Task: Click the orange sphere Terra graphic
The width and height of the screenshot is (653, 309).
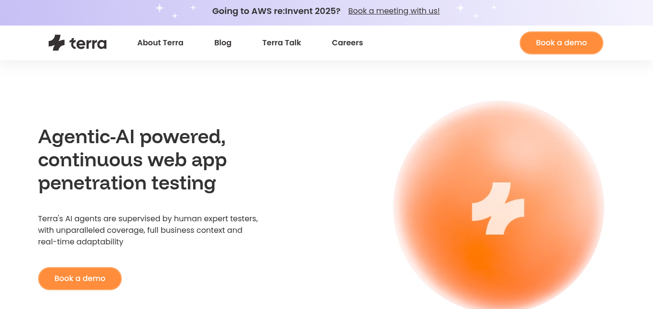Action: pyautogui.click(x=498, y=205)
